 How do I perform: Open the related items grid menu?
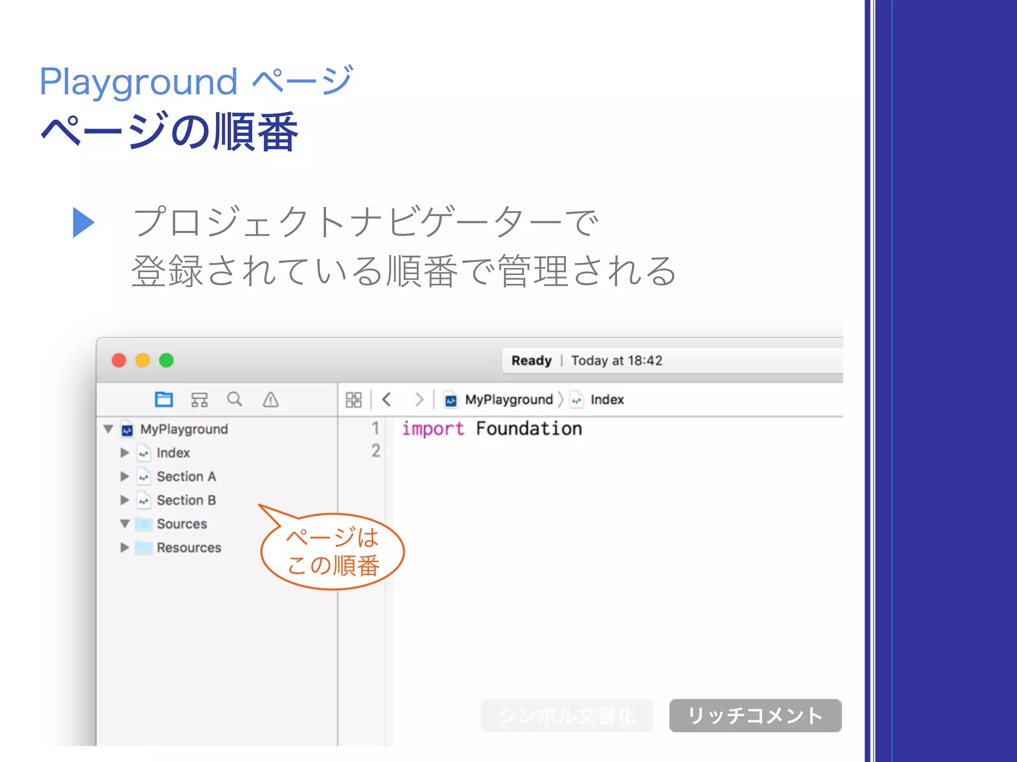[354, 400]
